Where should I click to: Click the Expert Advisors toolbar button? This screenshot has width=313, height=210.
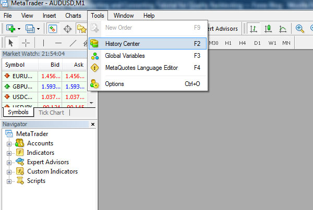coord(223,29)
